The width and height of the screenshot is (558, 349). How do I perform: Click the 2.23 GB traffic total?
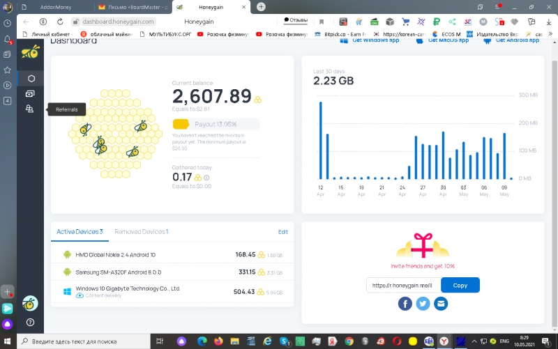(x=333, y=81)
